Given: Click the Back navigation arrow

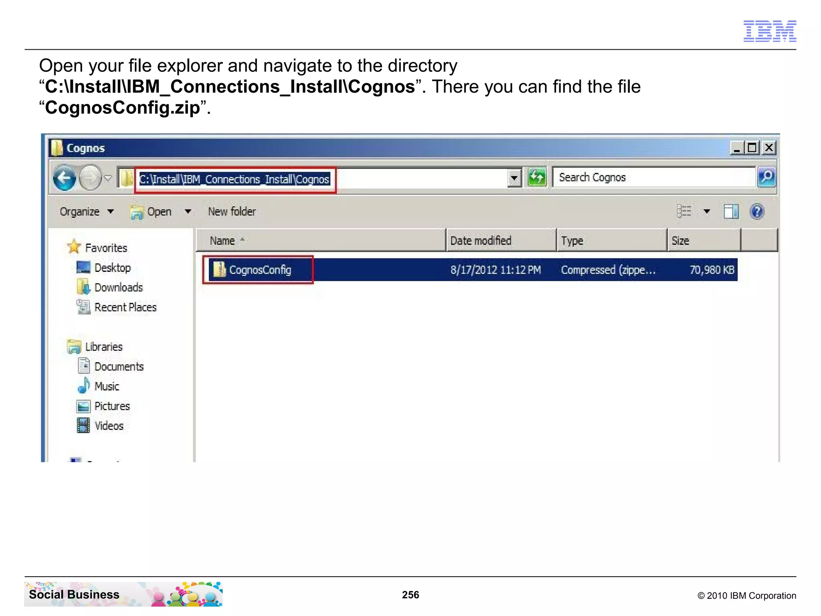Looking at the screenshot, I should pos(65,178).
